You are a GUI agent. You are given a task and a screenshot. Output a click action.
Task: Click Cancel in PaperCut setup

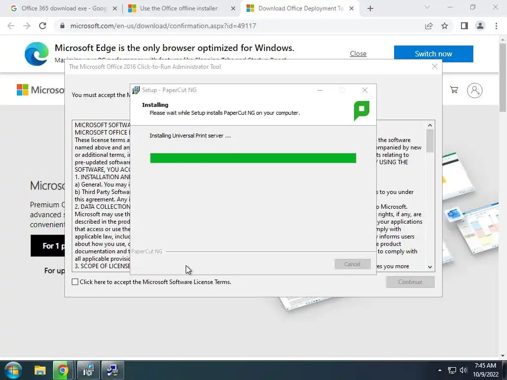coord(352,264)
